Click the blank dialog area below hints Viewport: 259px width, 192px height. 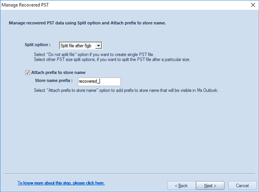point(129,132)
